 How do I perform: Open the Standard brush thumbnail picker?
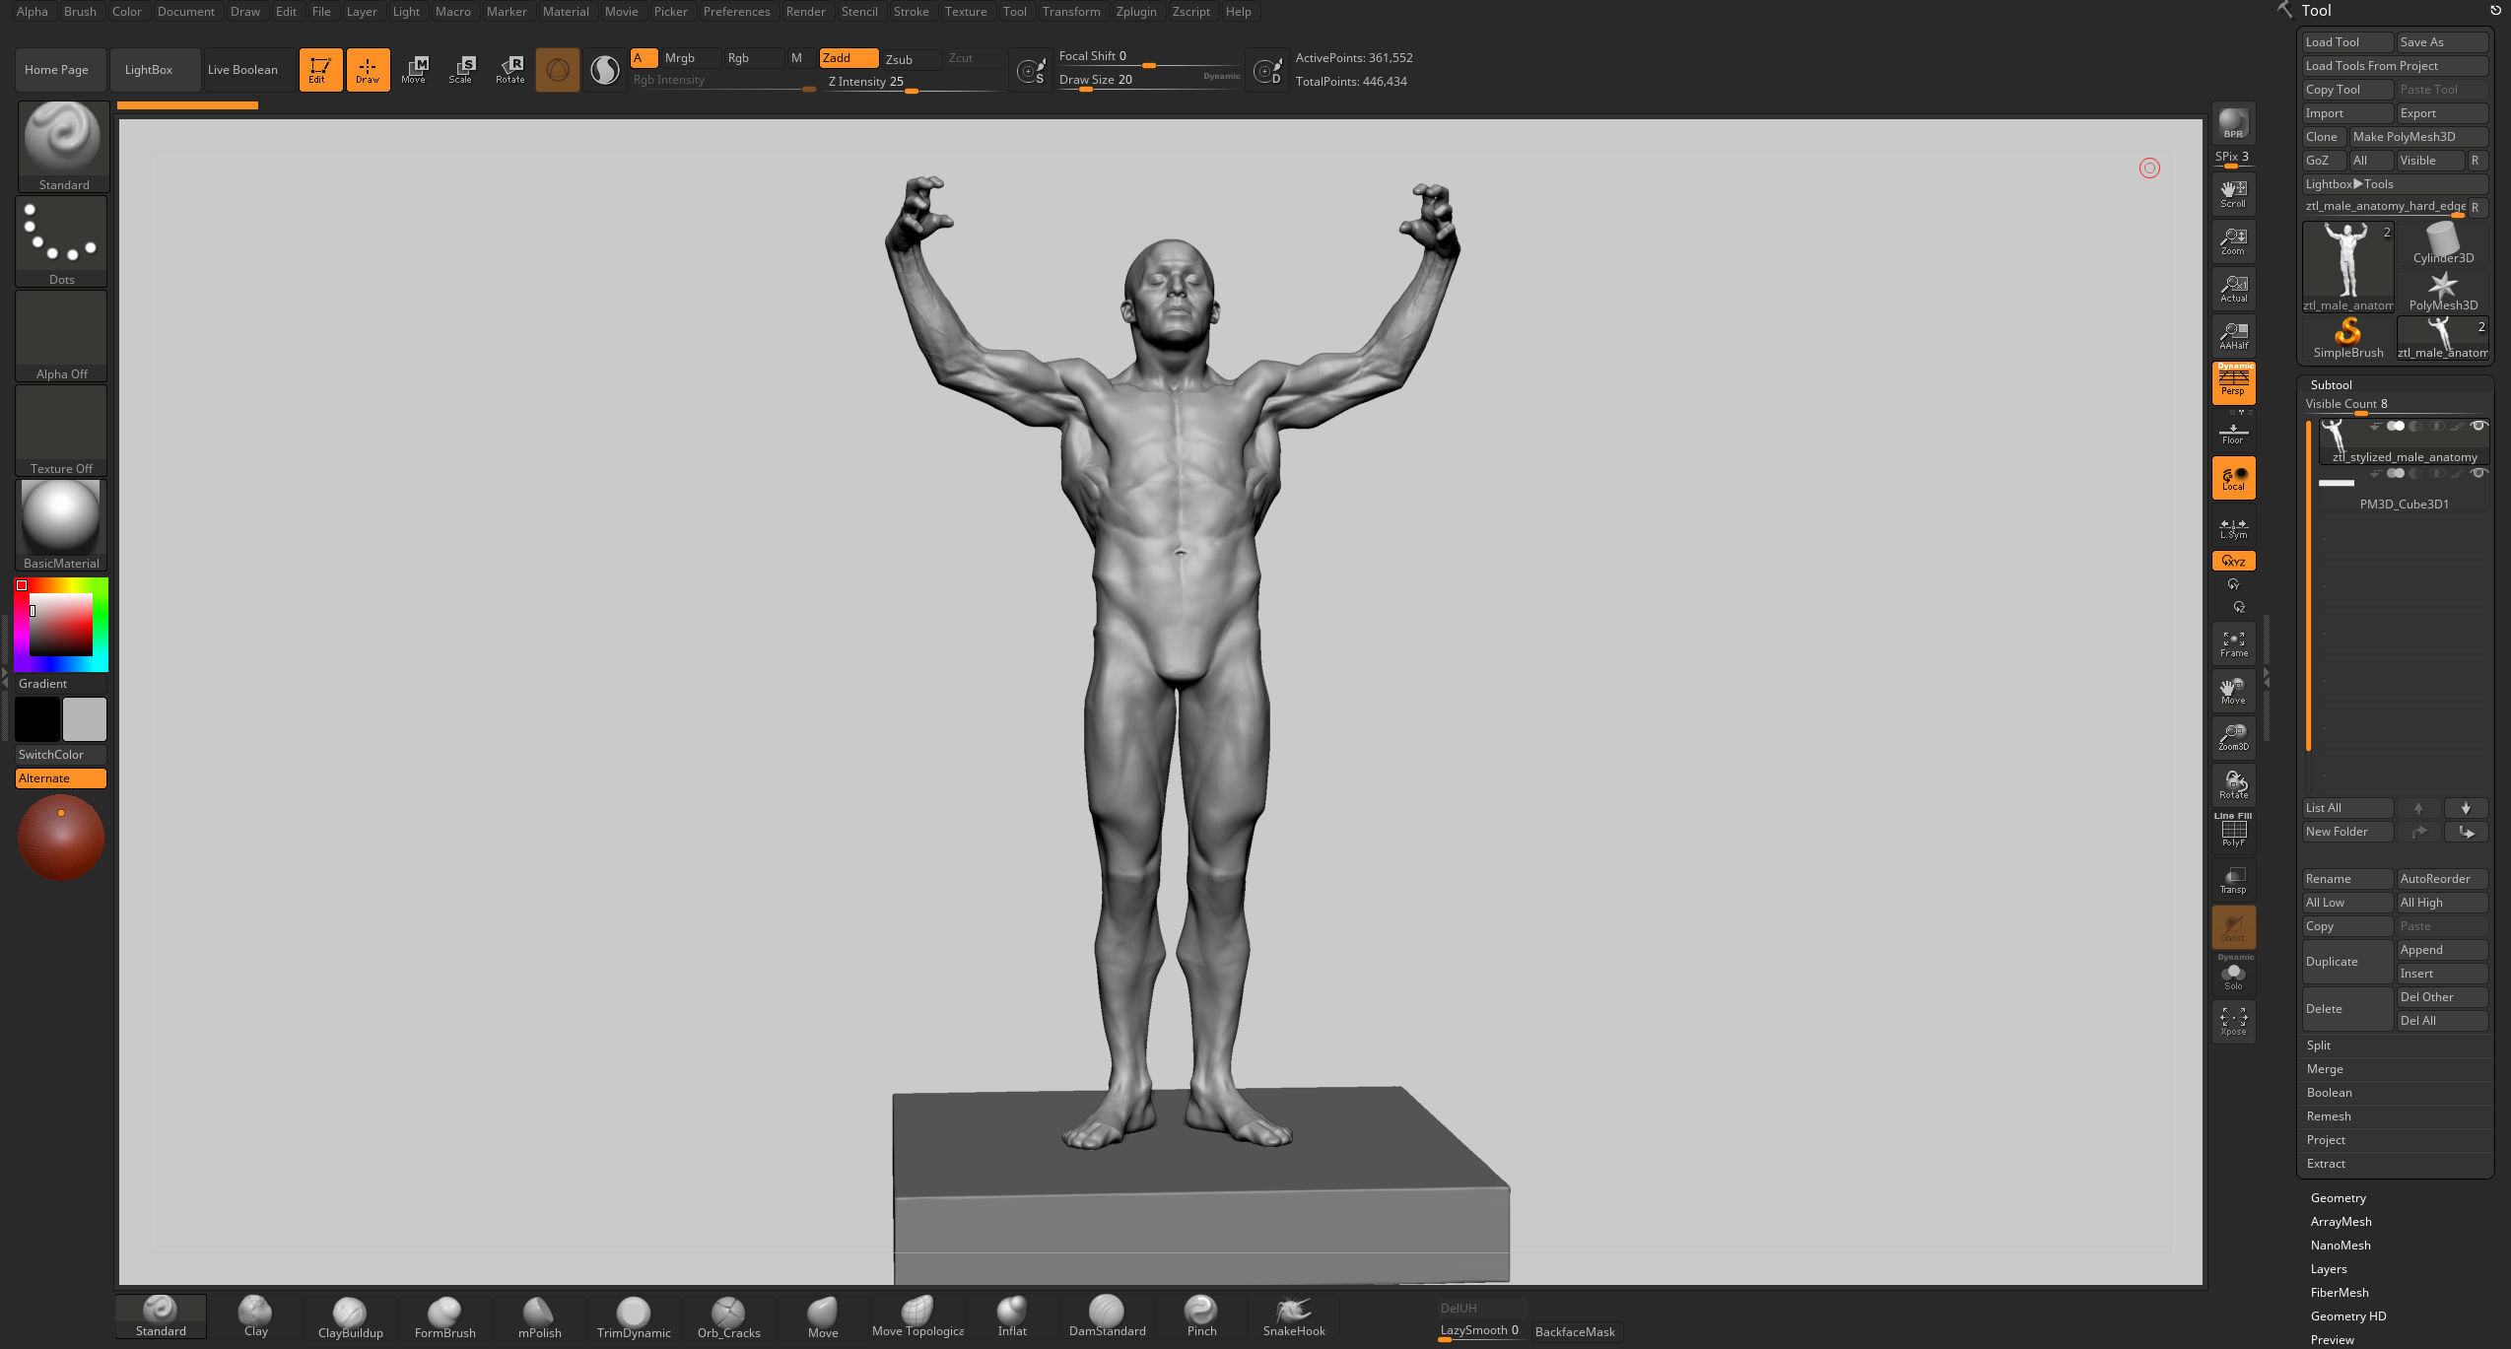(63, 146)
